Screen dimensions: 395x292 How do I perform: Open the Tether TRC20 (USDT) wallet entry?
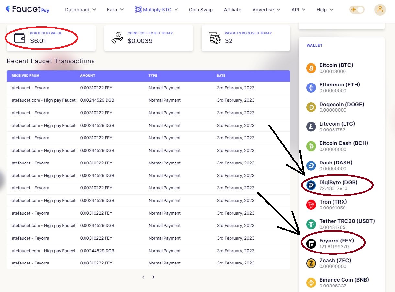point(342,224)
